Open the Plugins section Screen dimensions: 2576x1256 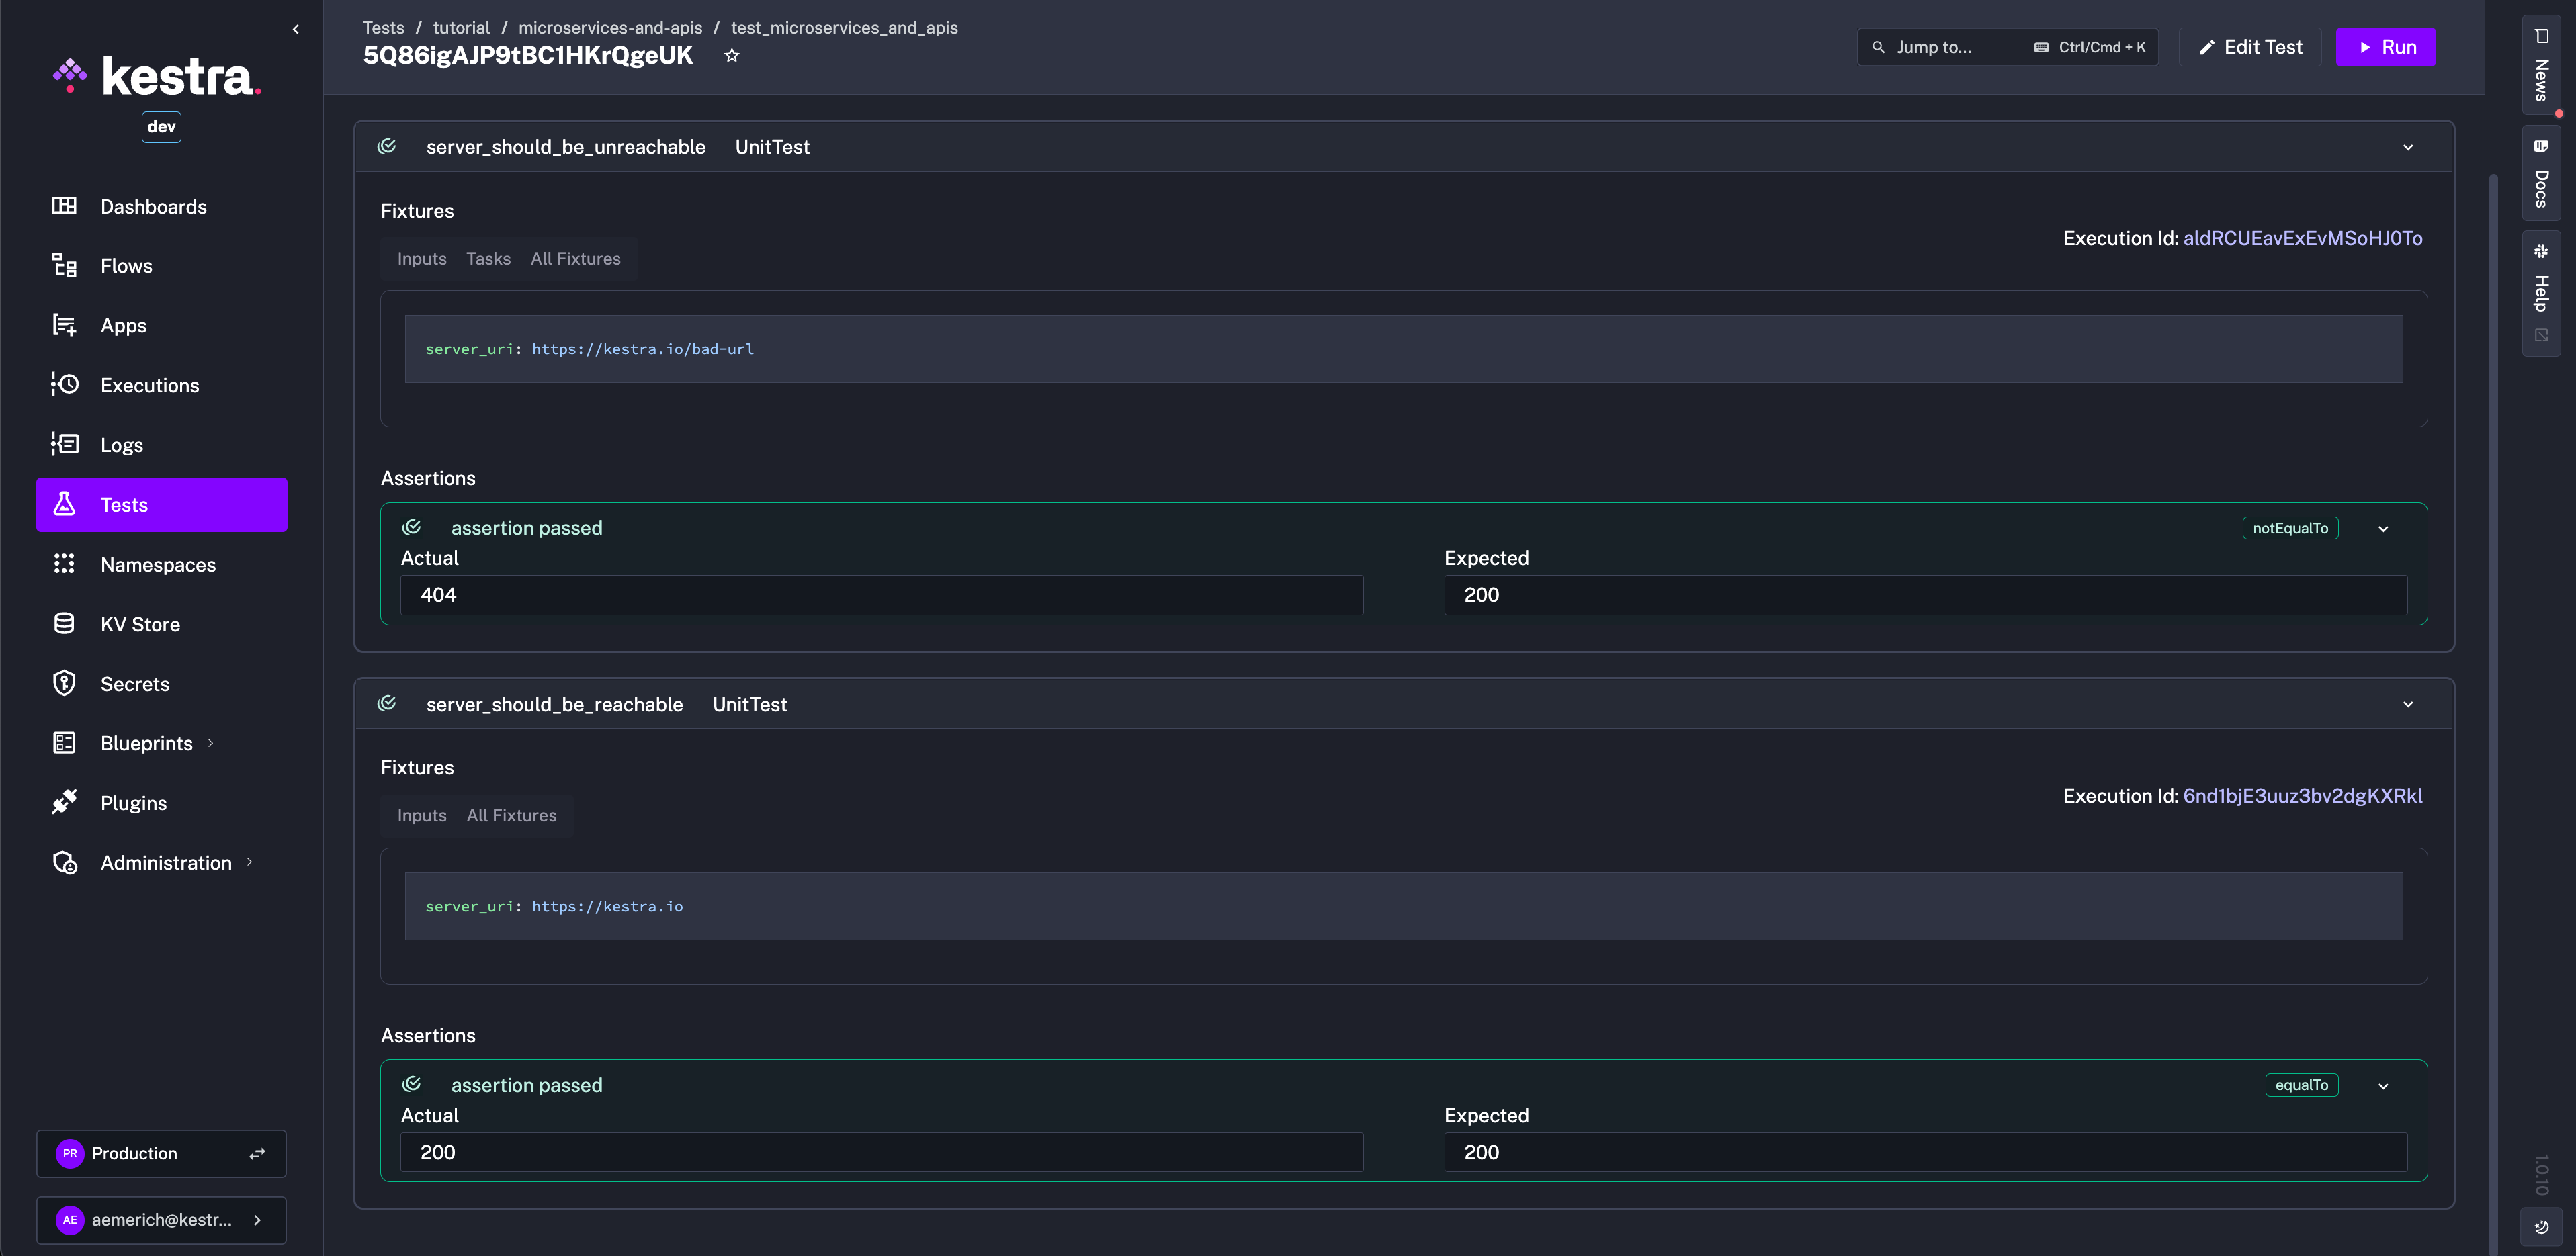coord(133,802)
